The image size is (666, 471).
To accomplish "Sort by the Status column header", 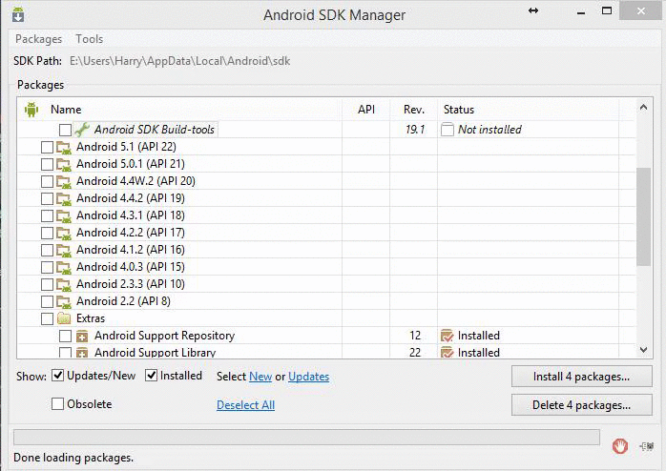I will pyautogui.click(x=528, y=110).
